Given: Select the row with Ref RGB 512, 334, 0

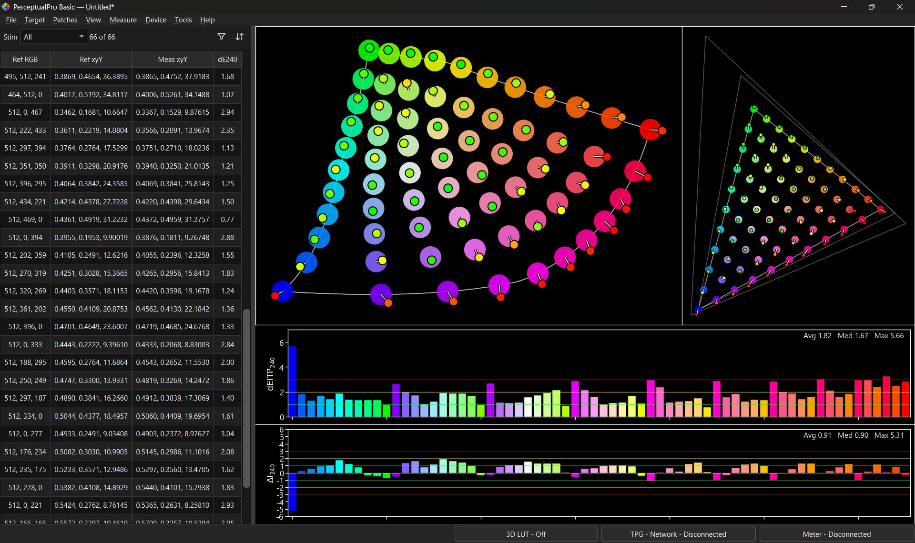Looking at the screenshot, I should (x=121, y=416).
